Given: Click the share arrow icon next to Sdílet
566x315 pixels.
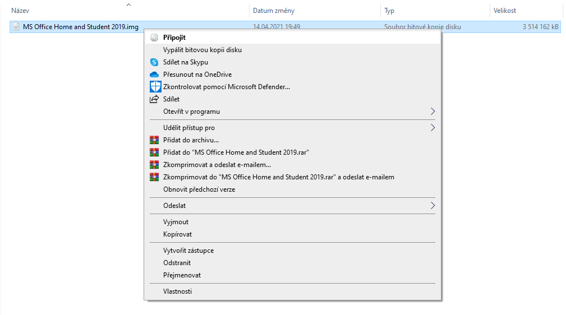Looking at the screenshot, I should tap(154, 99).
